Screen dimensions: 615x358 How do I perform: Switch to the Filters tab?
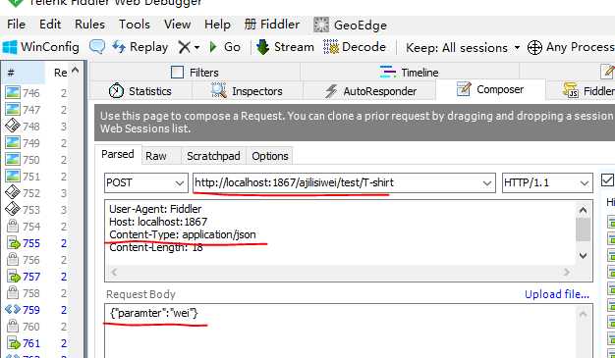[195, 73]
